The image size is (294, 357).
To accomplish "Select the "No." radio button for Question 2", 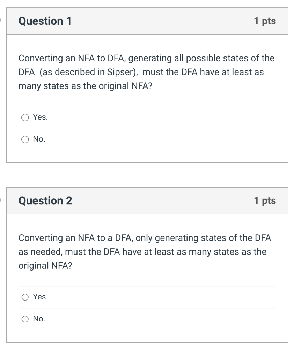I will click(x=25, y=318).
